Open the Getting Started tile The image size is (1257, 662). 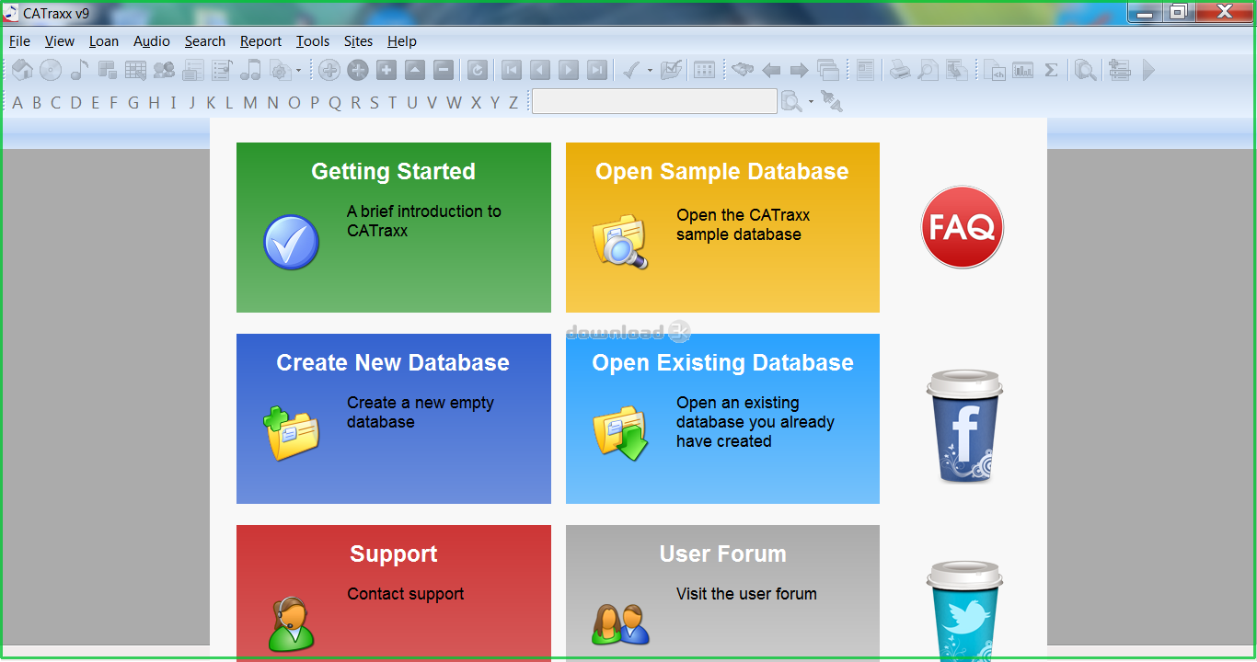tap(394, 227)
